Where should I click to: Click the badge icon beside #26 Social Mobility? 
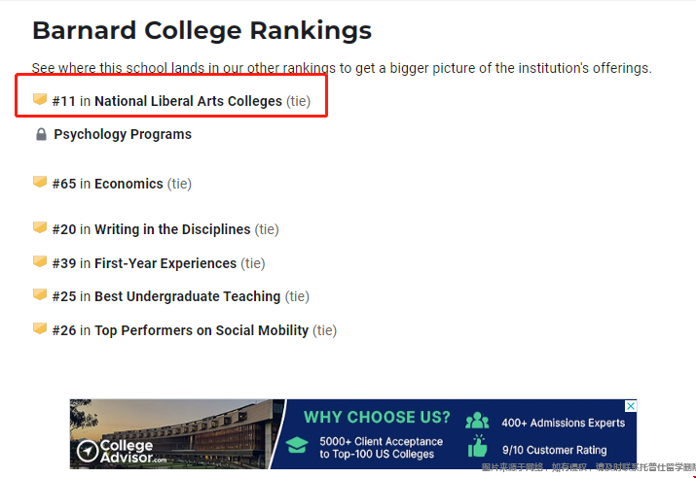pos(40,328)
